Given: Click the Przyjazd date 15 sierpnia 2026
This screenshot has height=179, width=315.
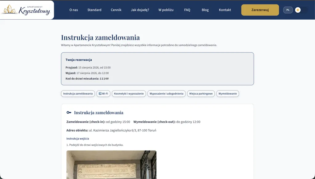Looking at the screenshot, I should click(89, 67).
